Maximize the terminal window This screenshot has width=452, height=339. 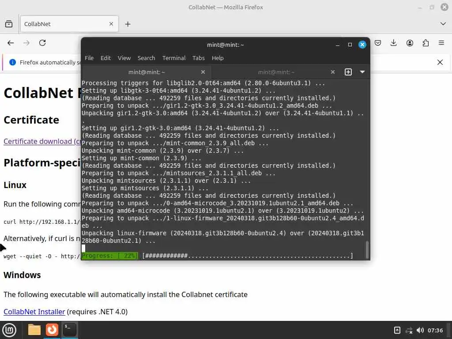click(x=350, y=45)
